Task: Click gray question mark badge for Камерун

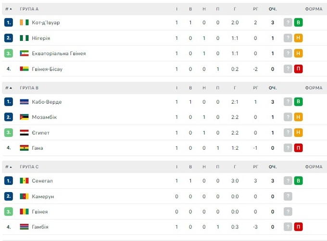Action: [x=288, y=196]
